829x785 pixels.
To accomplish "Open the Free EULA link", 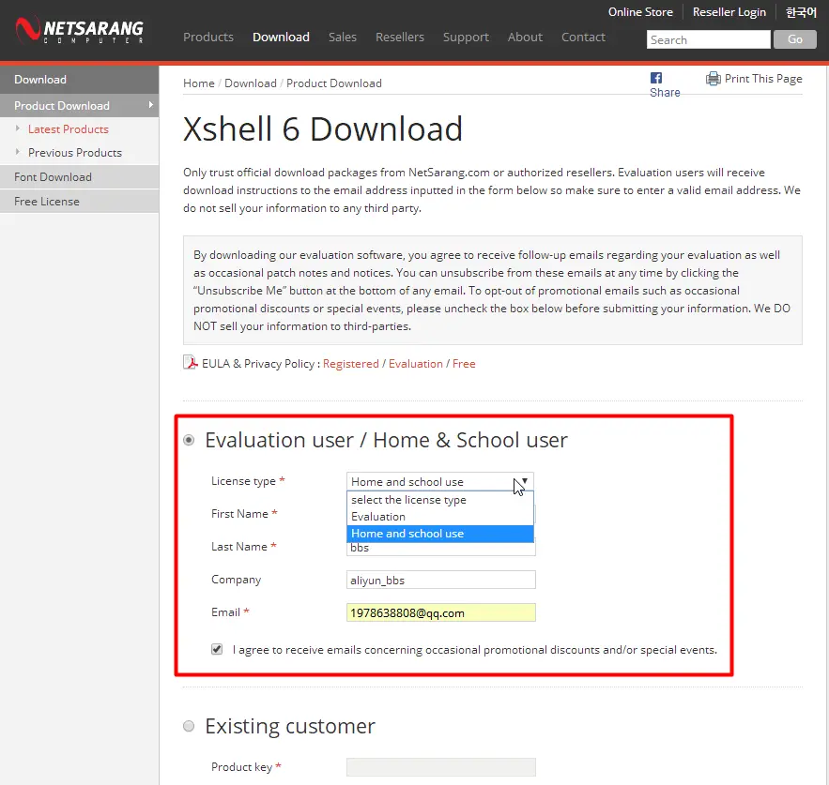I will point(464,364).
